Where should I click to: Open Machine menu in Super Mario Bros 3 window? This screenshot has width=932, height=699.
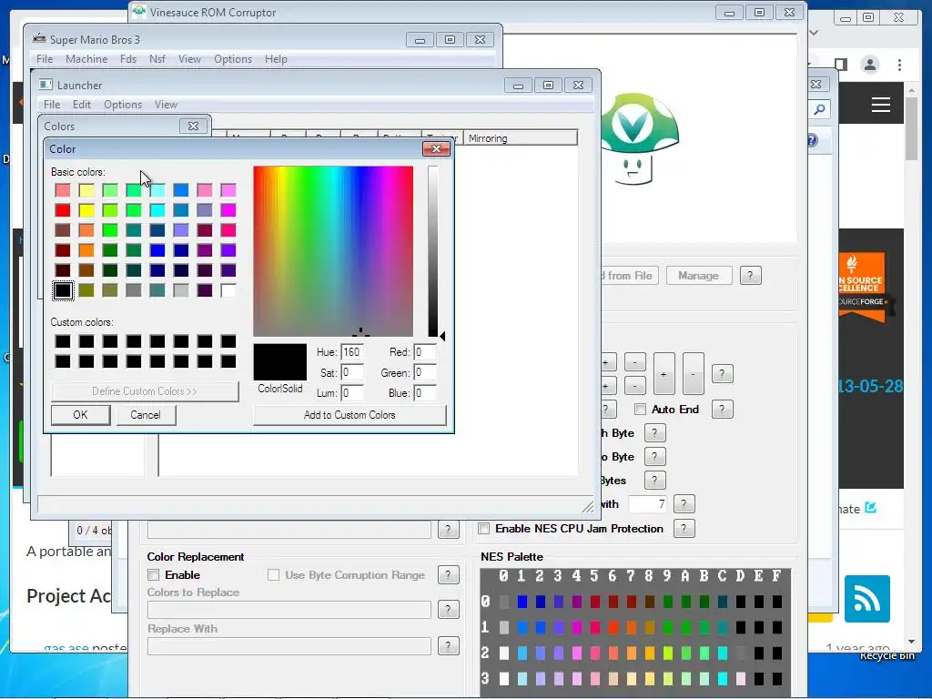[x=86, y=59]
